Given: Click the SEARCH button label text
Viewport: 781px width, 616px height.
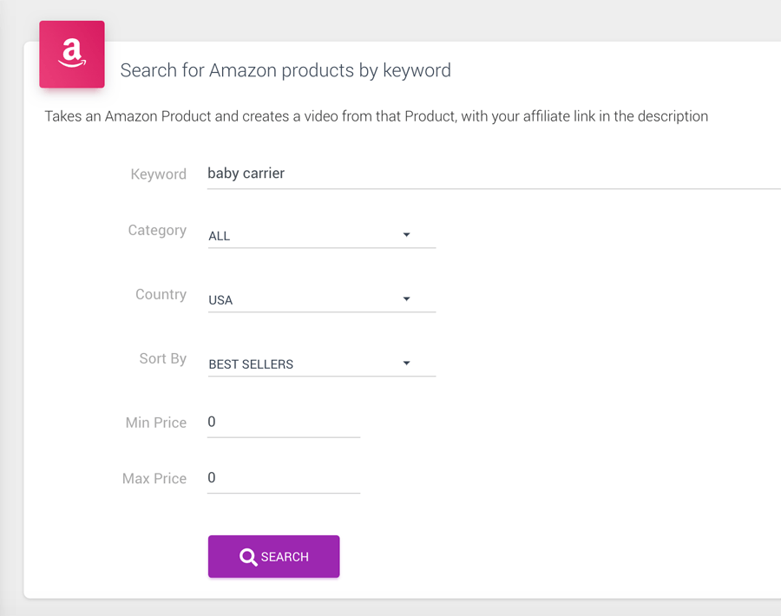Looking at the screenshot, I should pos(285,557).
